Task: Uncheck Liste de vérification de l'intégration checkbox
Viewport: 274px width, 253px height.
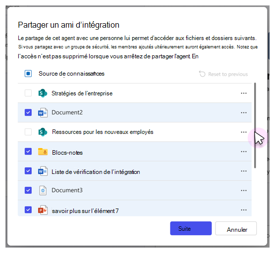Action: coord(28,171)
